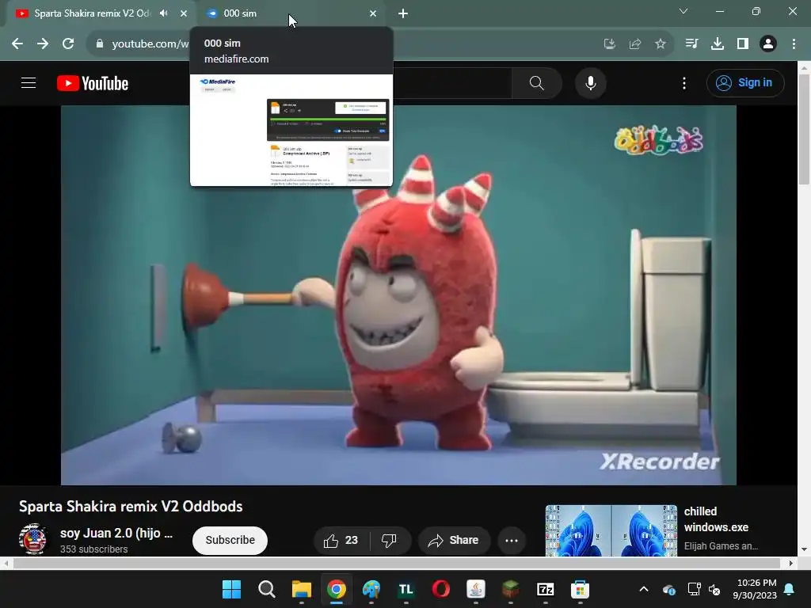Open the tab search chevron
This screenshot has height=608, width=811.
tap(683, 11)
